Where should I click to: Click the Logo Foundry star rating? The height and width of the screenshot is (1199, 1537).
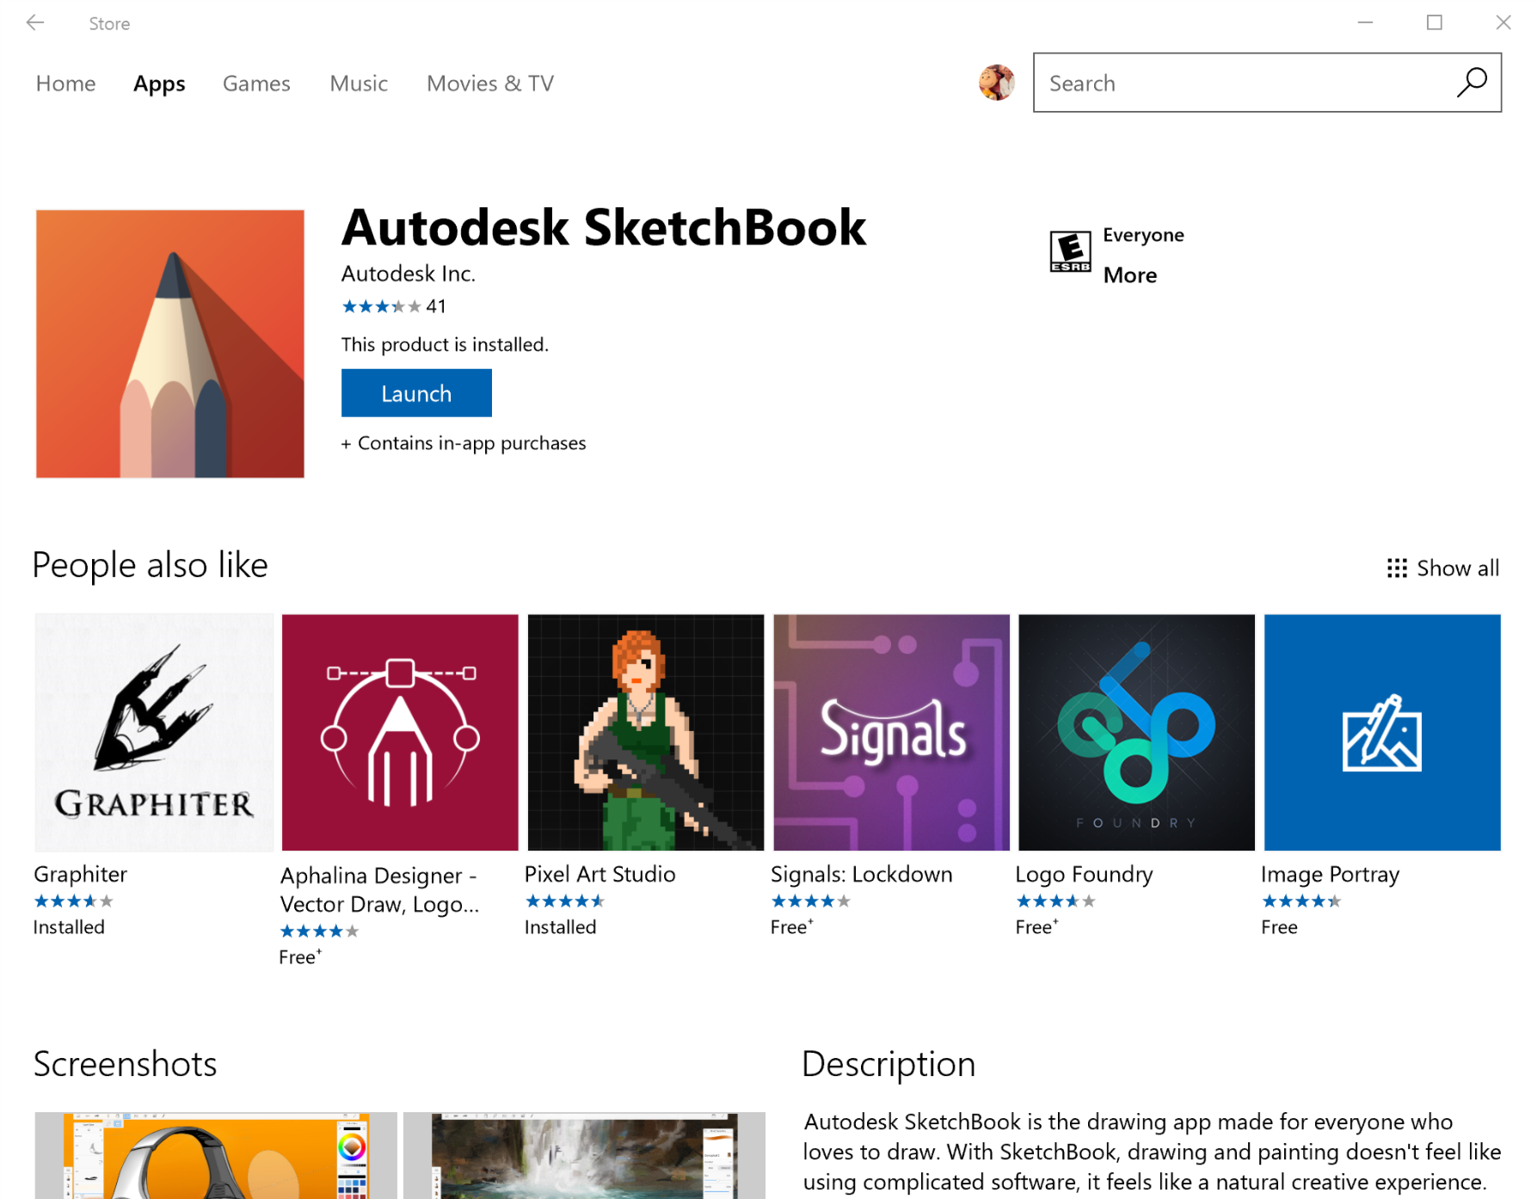(1055, 901)
